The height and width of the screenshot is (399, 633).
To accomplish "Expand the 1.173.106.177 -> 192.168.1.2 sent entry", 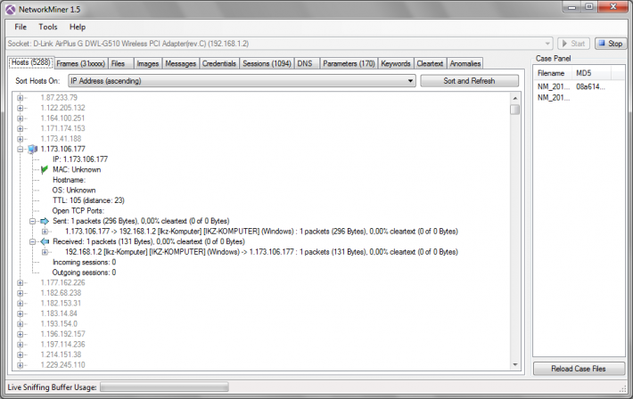I will coord(45,232).
